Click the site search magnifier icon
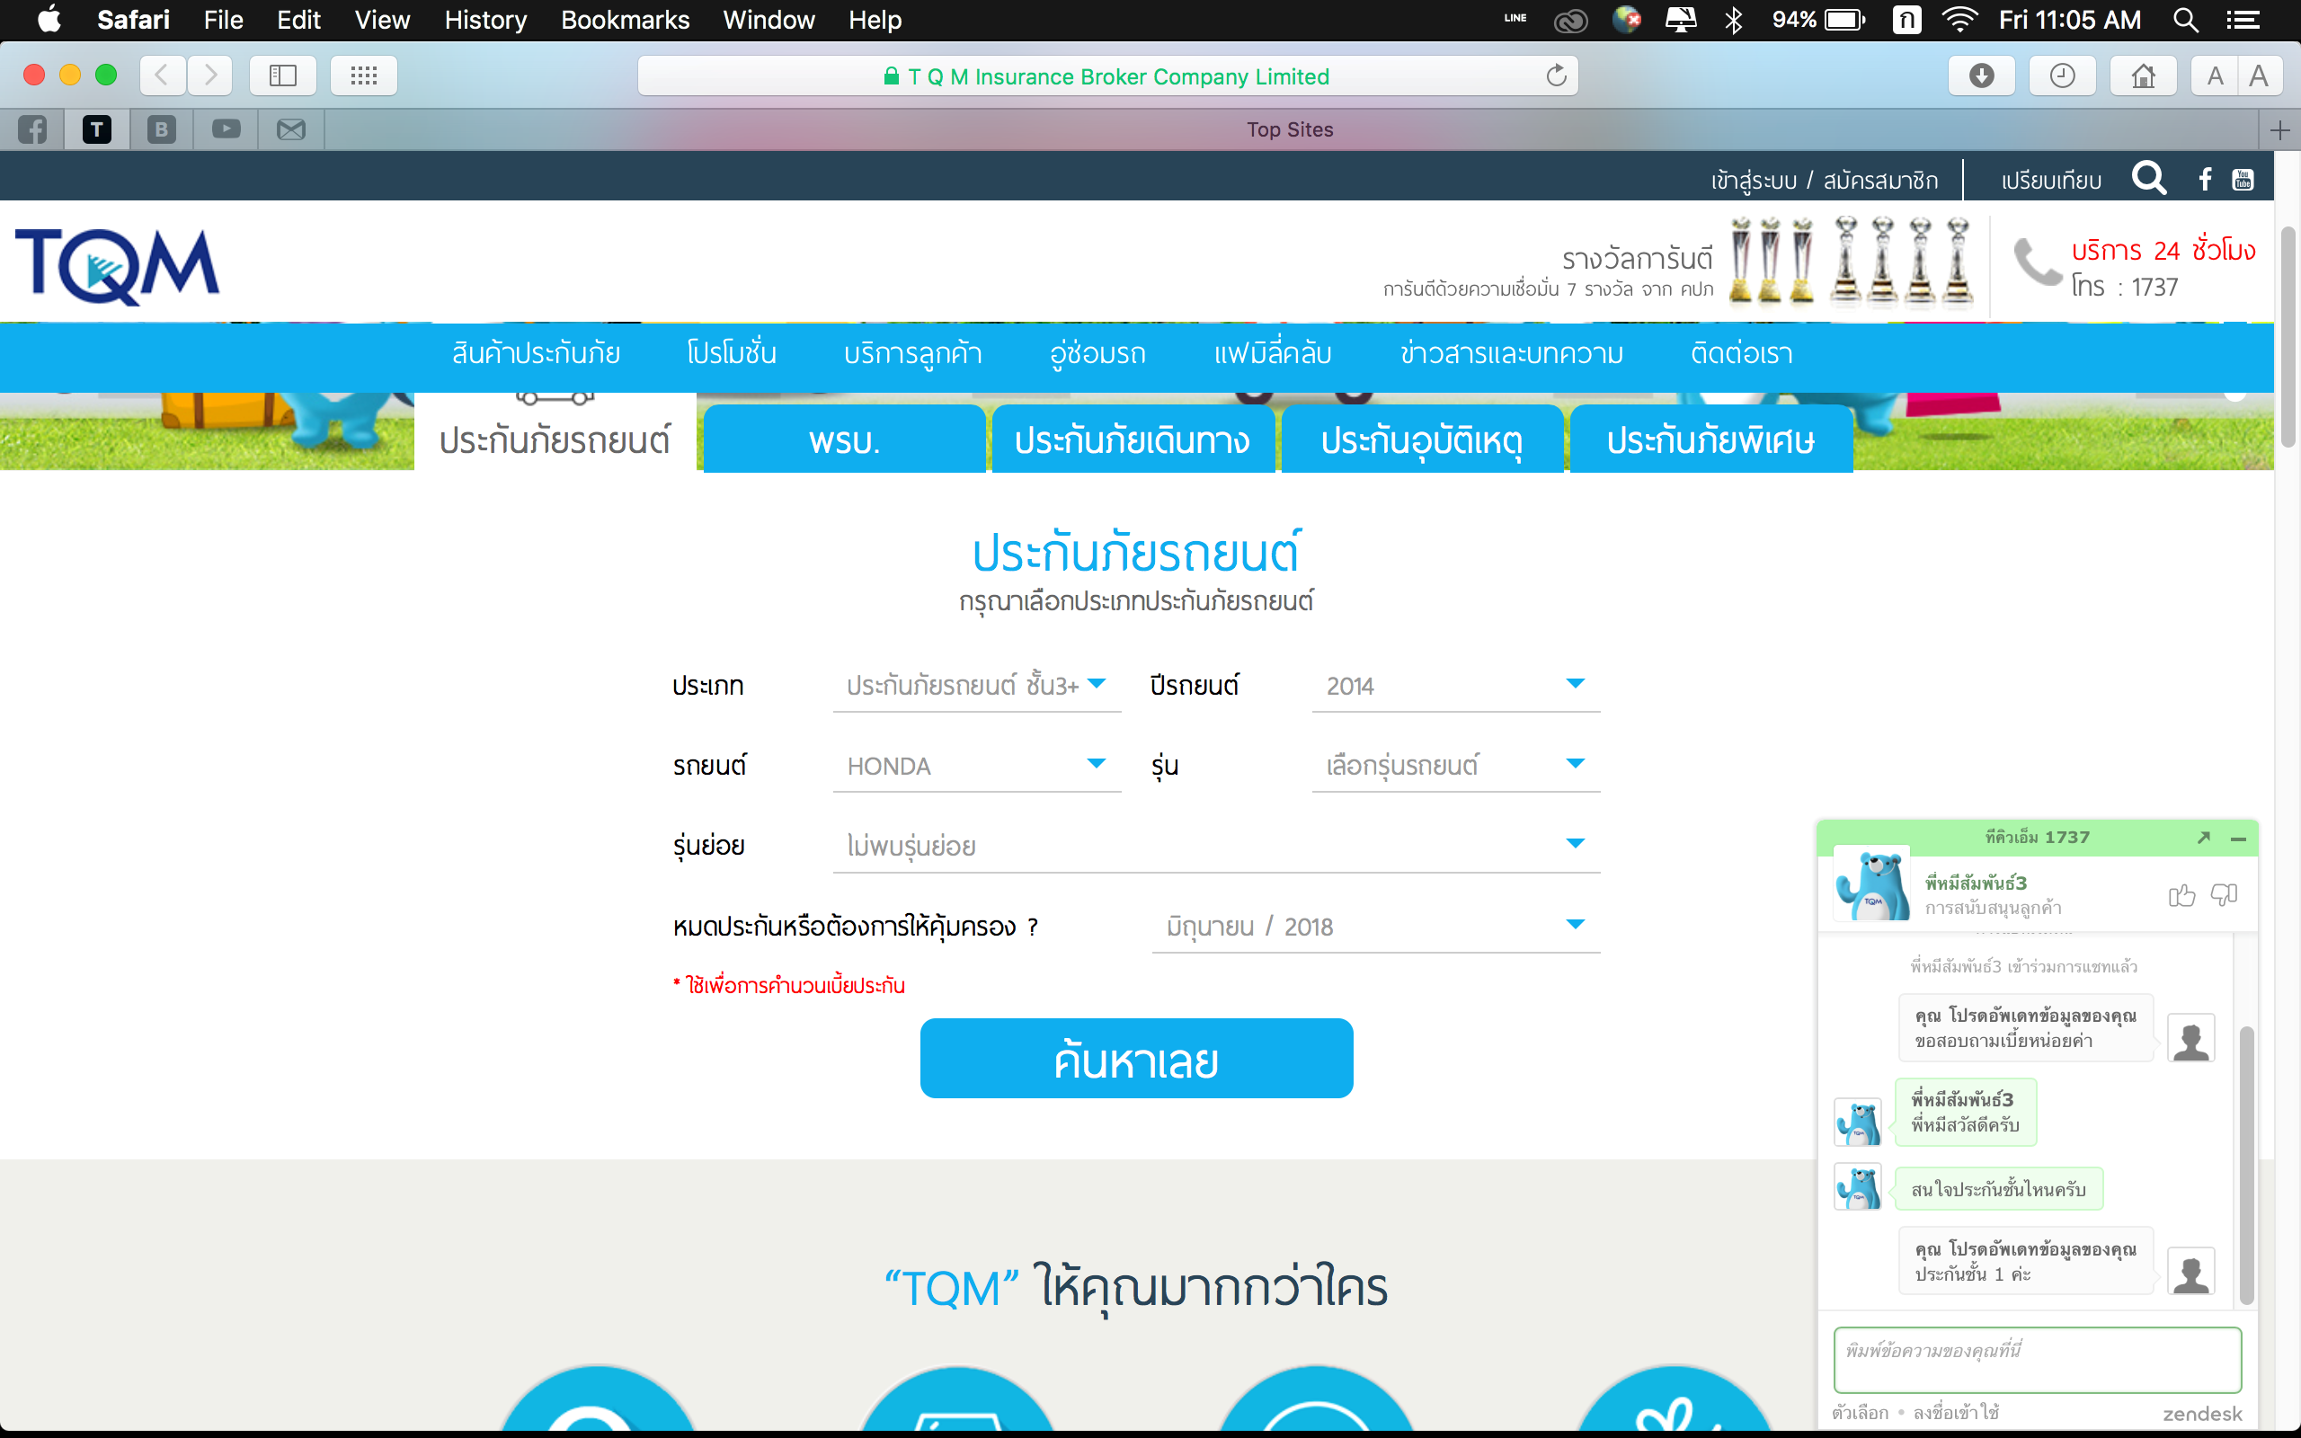 2149,178
